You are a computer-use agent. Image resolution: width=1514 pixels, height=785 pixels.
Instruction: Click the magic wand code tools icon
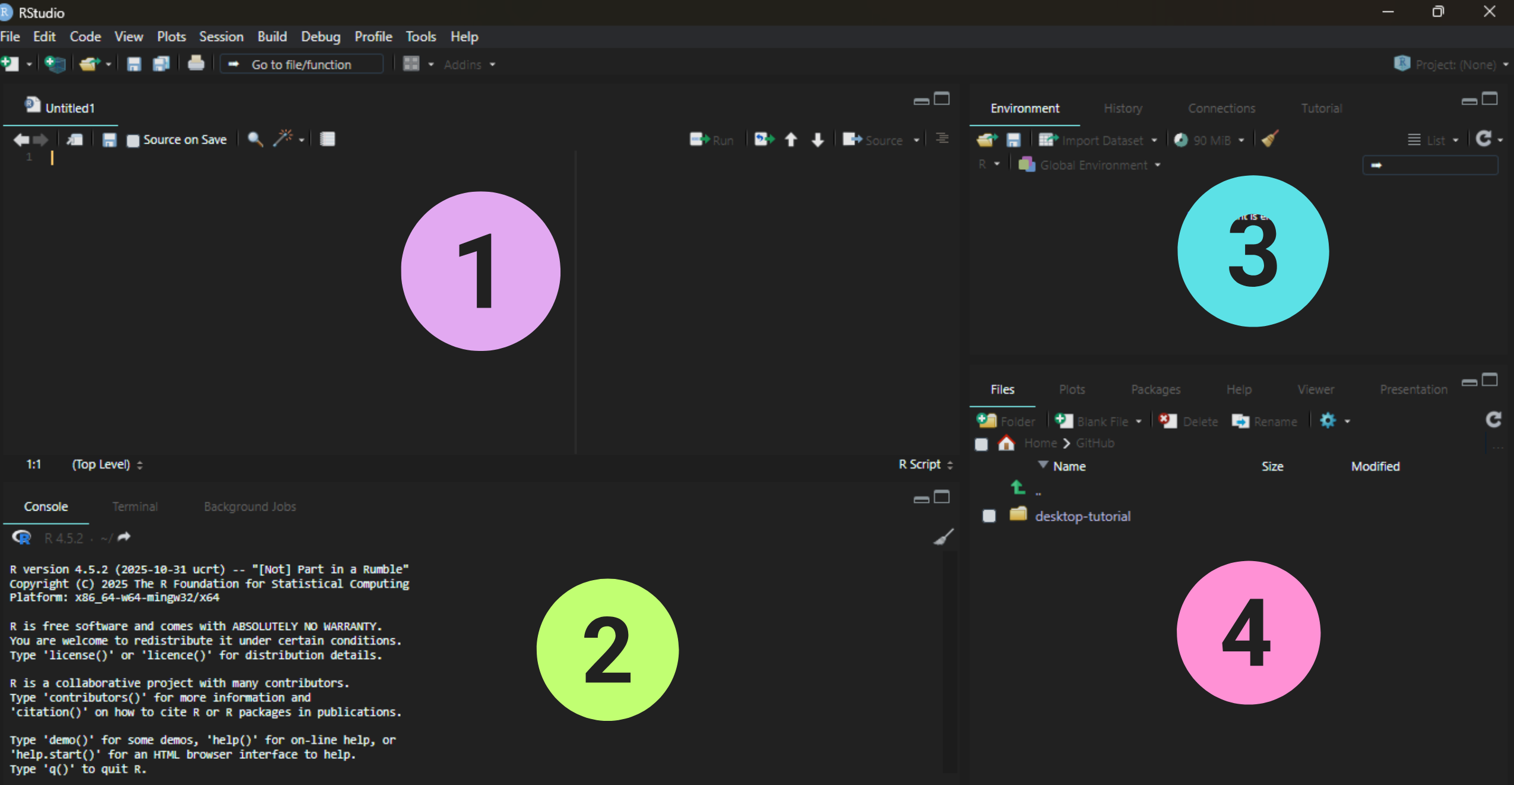283,139
